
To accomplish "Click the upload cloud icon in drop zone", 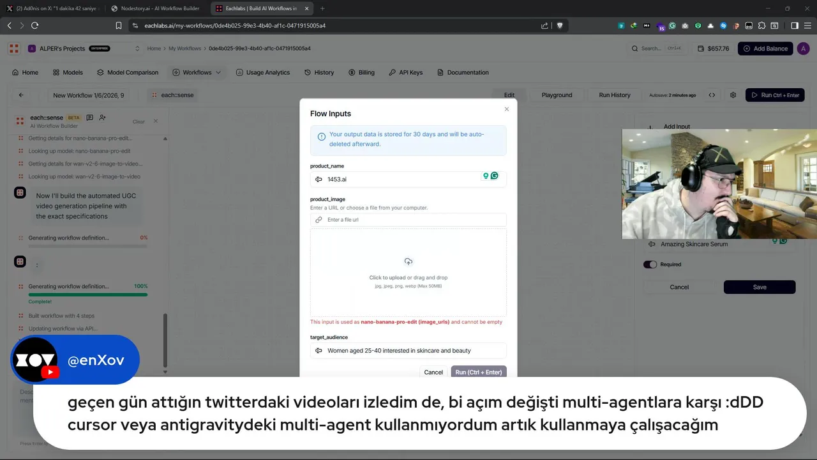I will coord(408,261).
